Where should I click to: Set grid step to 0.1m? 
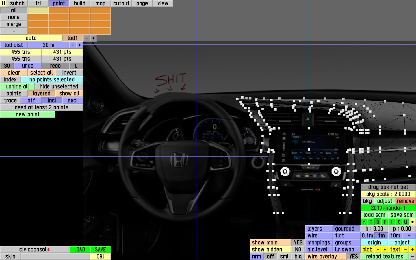(x=367, y=236)
